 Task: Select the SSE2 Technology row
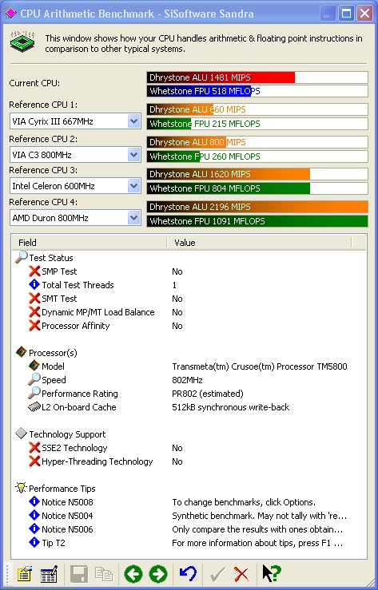(x=189, y=448)
